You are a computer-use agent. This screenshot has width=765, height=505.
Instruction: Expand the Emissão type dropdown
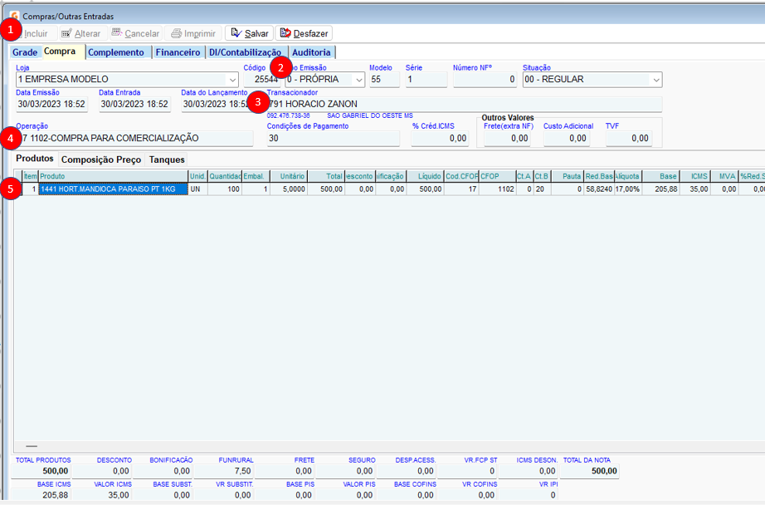click(x=359, y=80)
